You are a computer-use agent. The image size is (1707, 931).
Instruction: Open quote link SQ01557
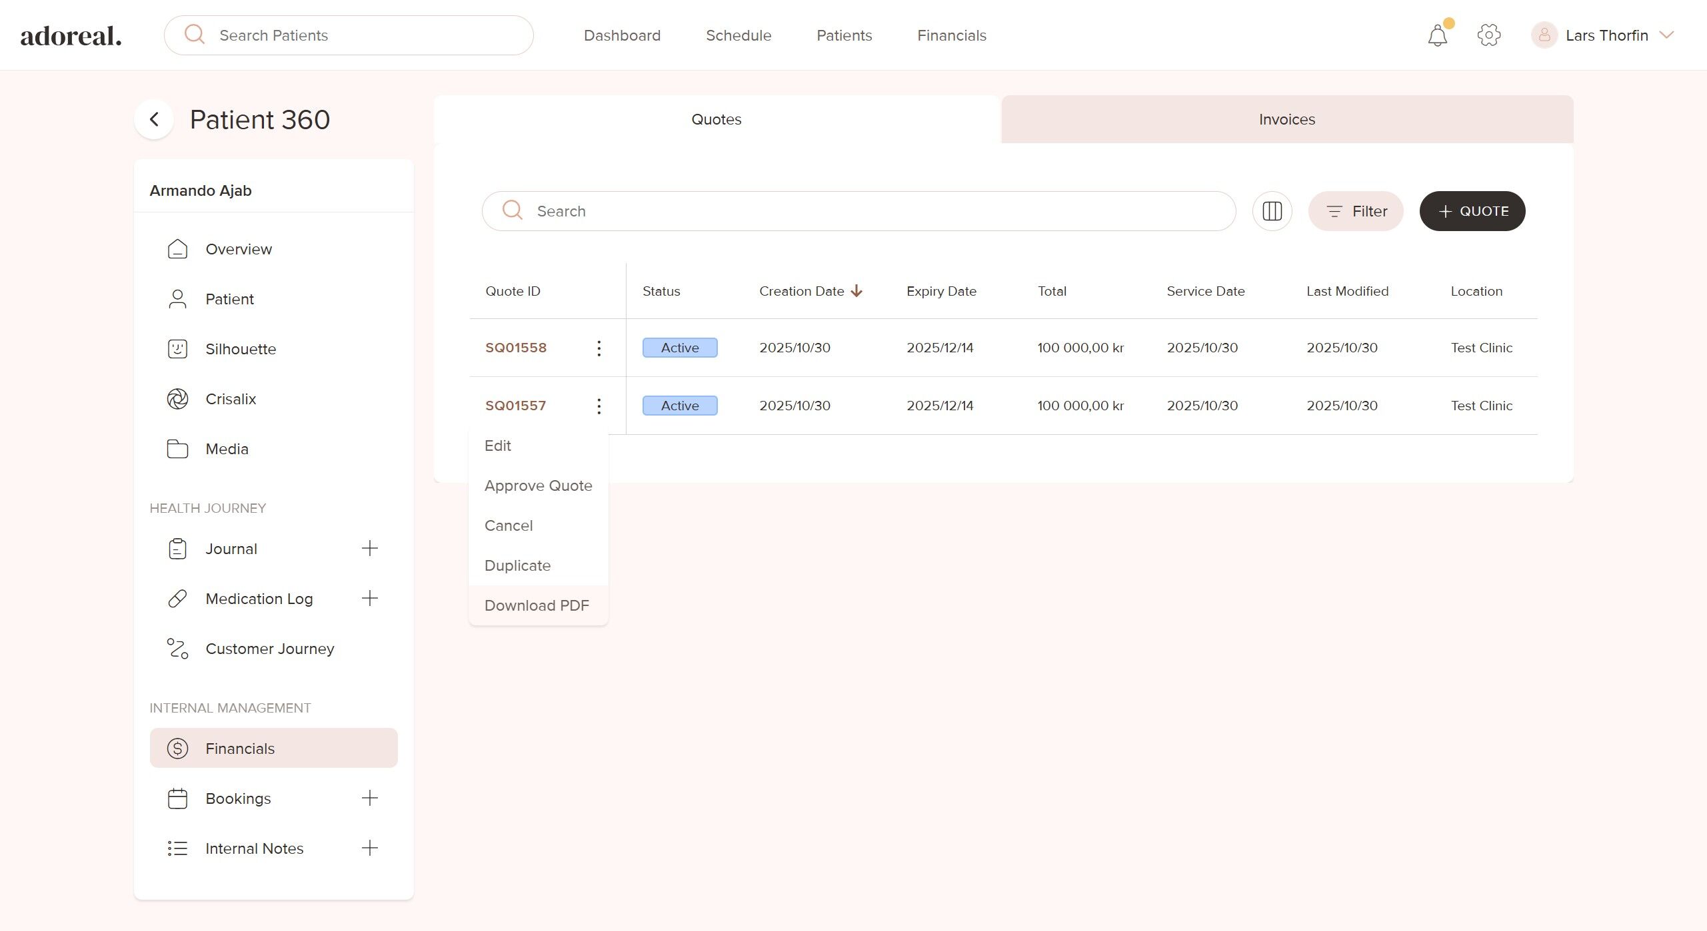tap(515, 406)
